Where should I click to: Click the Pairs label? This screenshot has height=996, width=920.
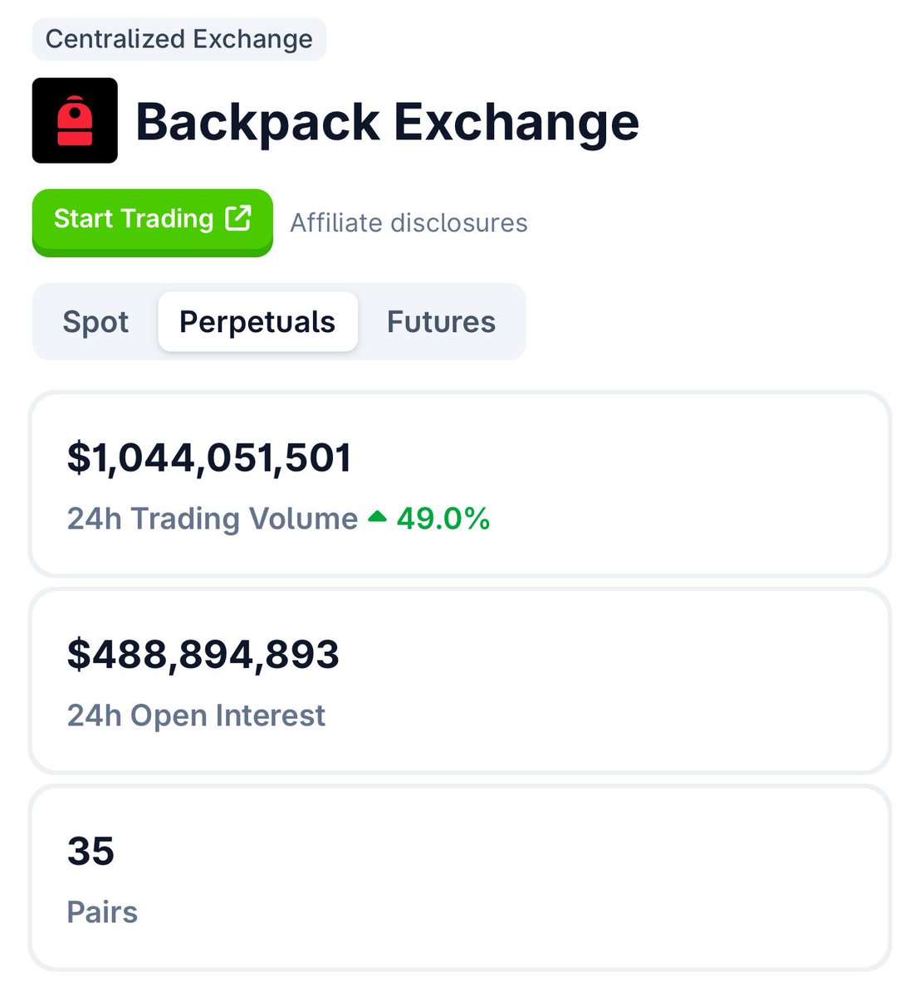click(102, 912)
